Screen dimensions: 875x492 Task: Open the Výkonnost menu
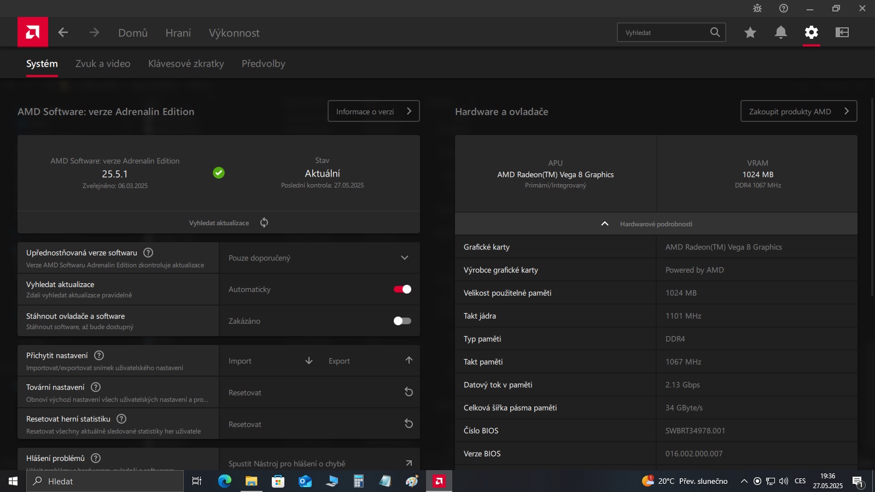[x=234, y=33]
